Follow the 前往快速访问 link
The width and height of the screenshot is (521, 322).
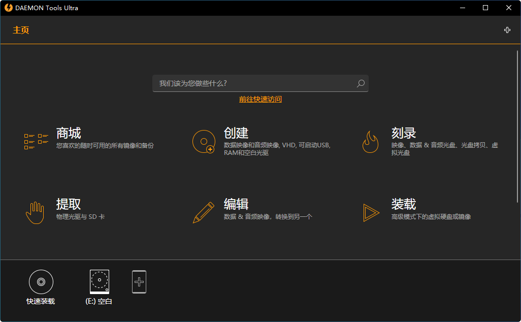click(260, 100)
